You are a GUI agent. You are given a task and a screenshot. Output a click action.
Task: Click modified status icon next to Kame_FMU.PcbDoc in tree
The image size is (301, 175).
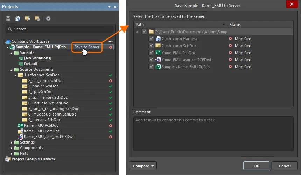pyautogui.click(x=111, y=126)
